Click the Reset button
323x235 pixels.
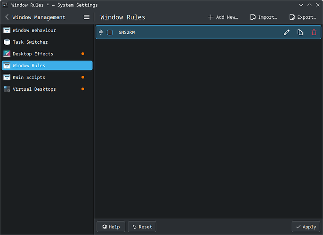[142, 227]
